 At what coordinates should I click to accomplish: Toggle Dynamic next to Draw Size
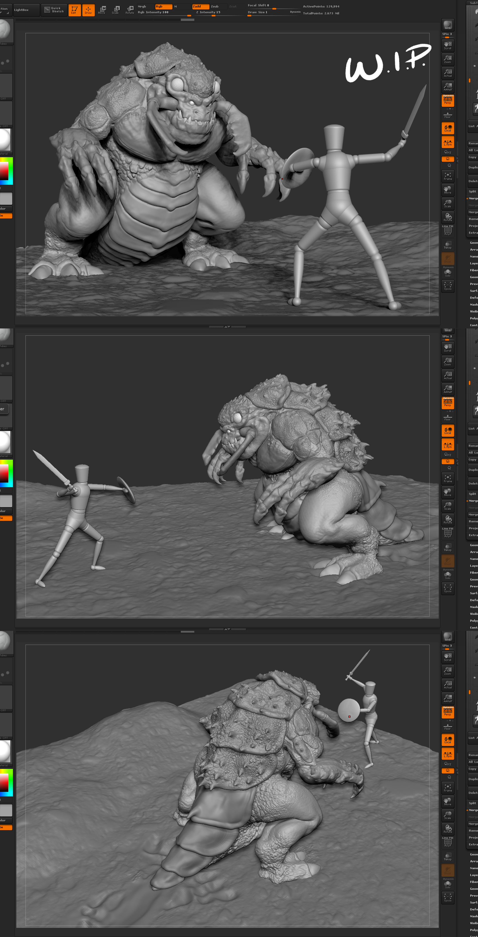(295, 12)
